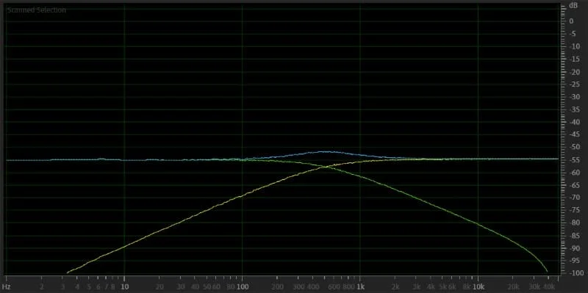Click the 200 label on frequency ruler
The width and height of the screenshot is (588, 293).
coord(278,287)
